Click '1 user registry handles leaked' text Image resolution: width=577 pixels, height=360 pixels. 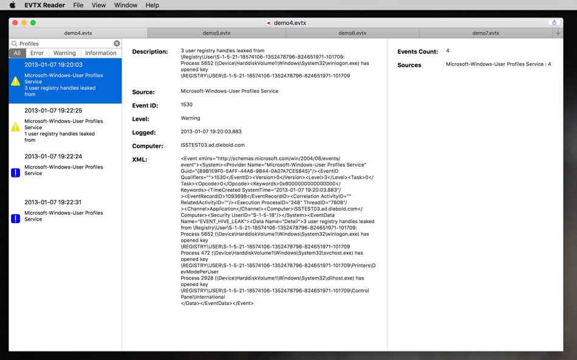[x=60, y=134]
